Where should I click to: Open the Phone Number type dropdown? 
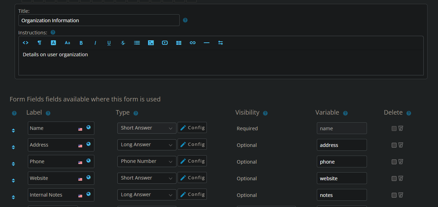[x=147, y=162]
